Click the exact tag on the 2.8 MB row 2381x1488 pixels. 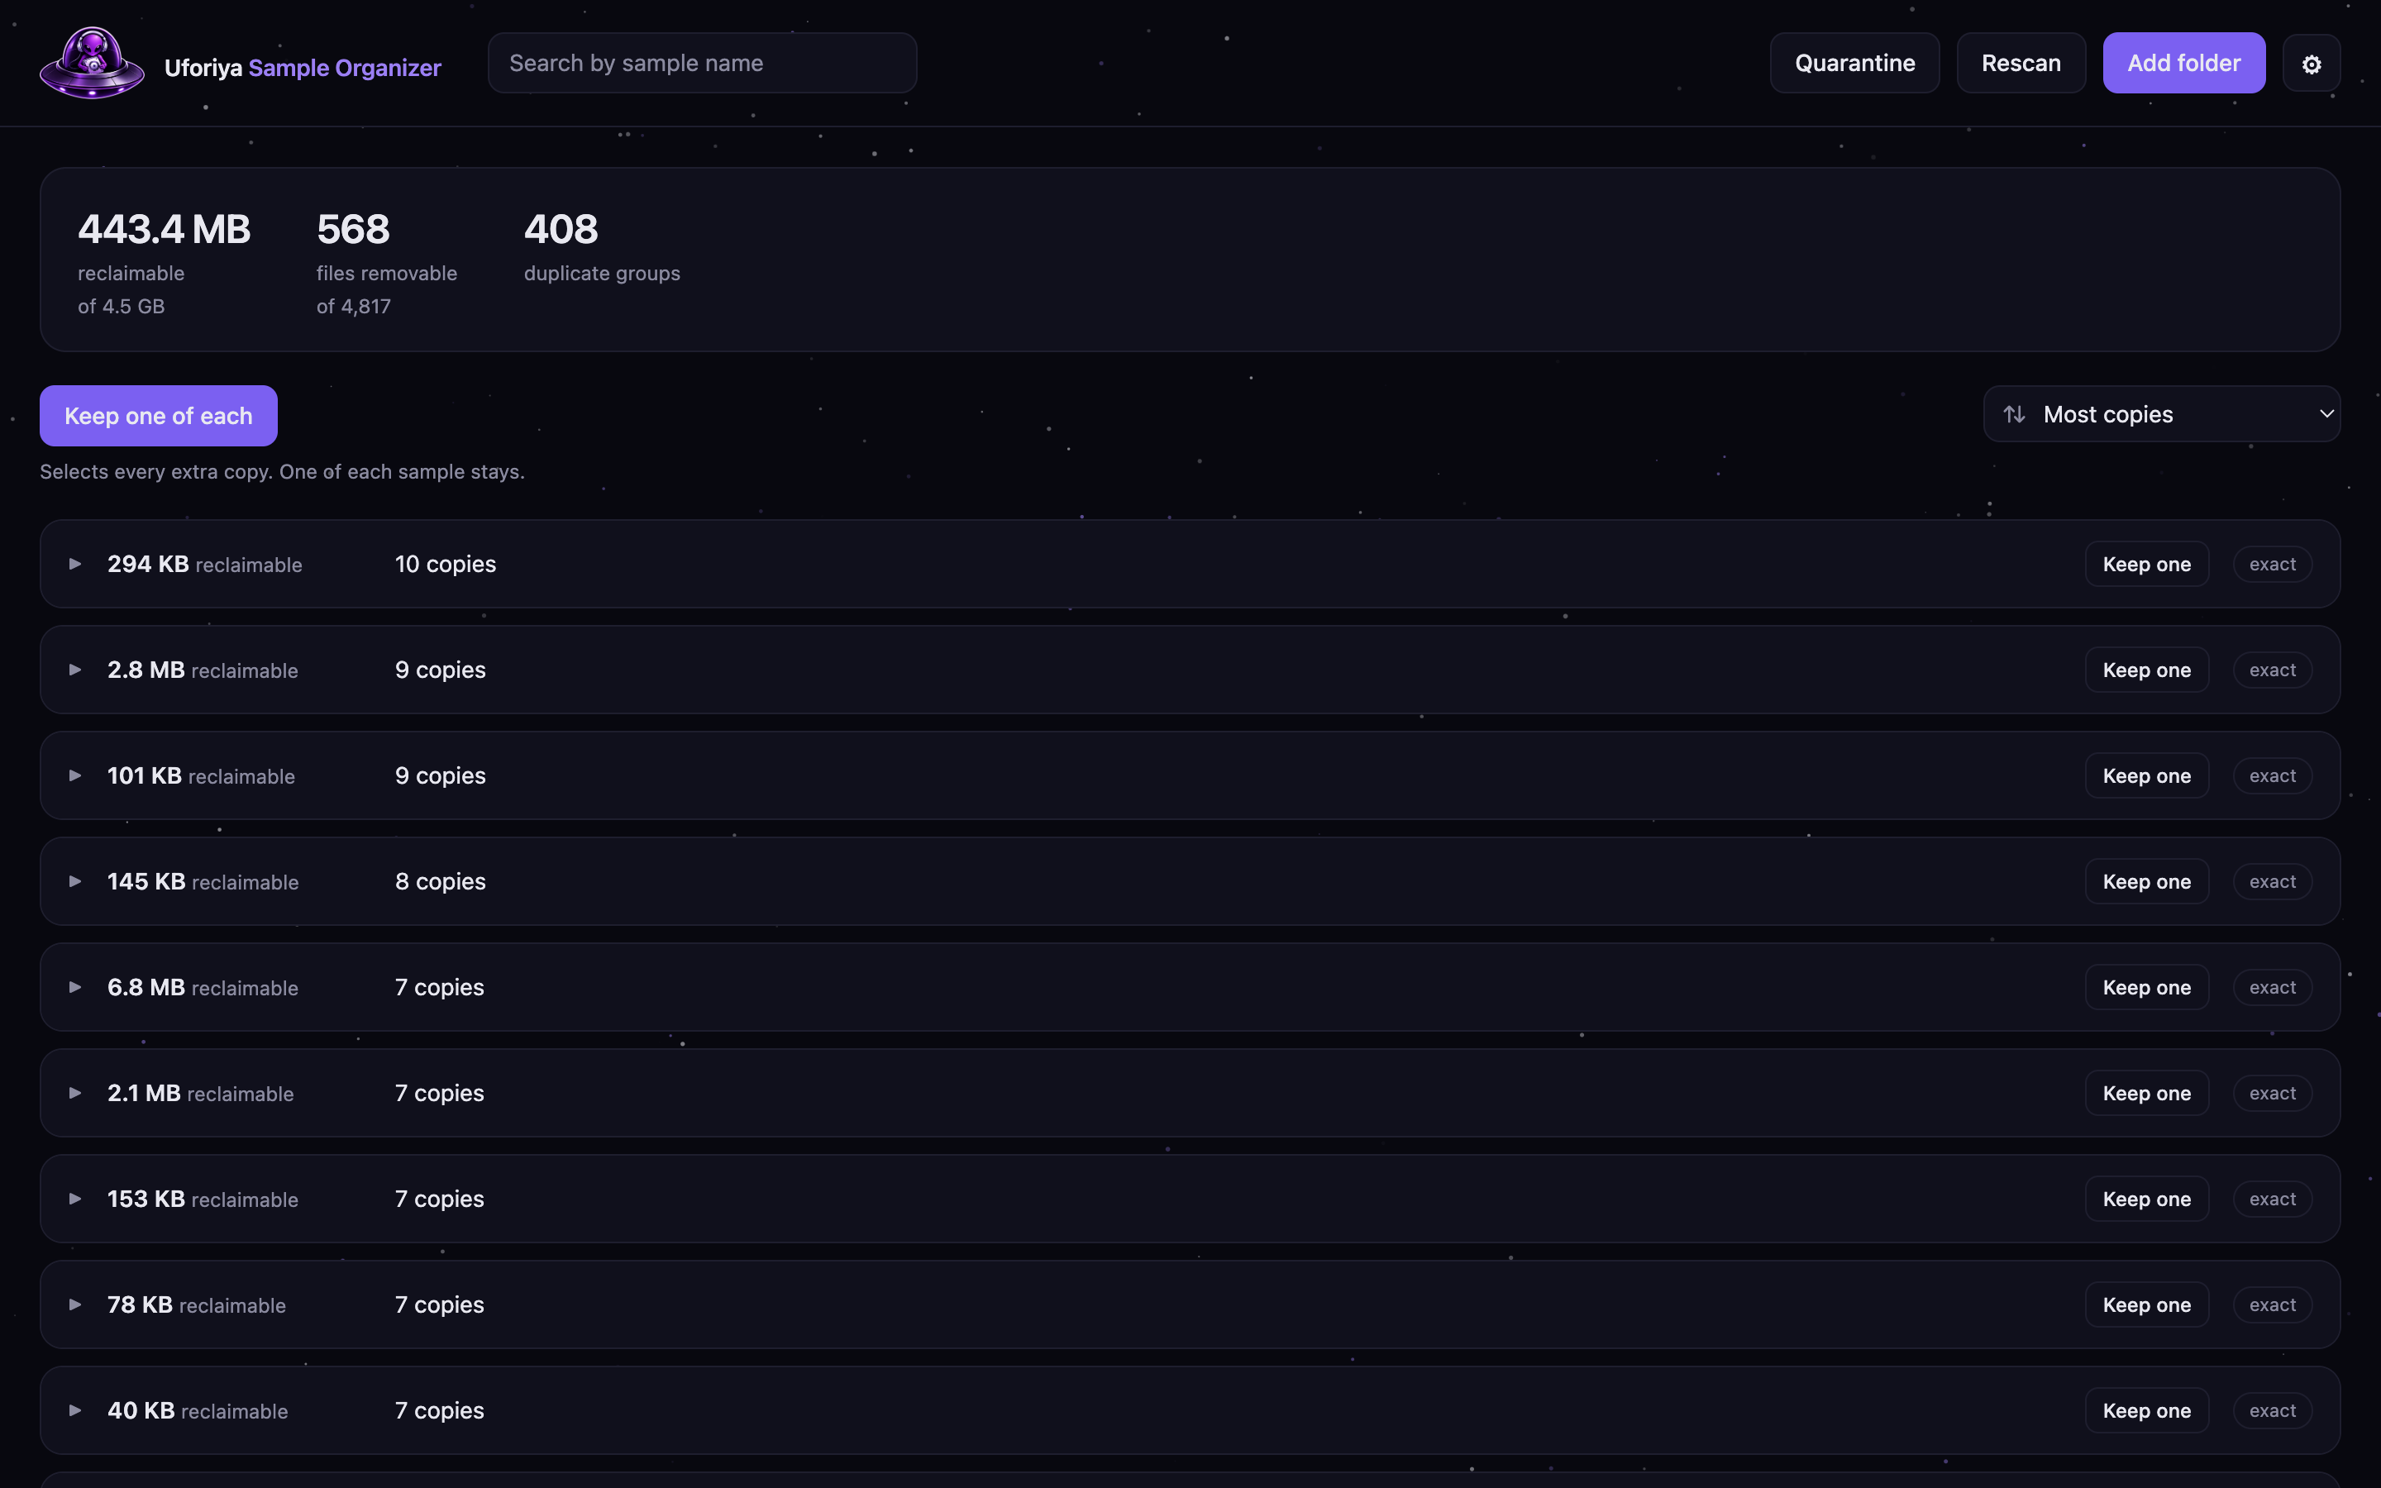(x=2272, y=670)
